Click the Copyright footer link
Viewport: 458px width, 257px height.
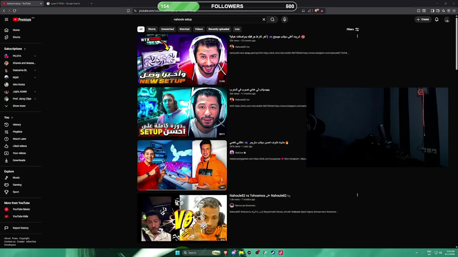[x=24, y=238]
